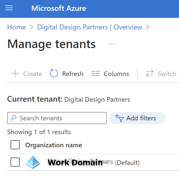179x184 pixels.
Task: Open Digital Design Partners Overview breadcrumb
Action: pyautogui.click(x=90, y=27)
